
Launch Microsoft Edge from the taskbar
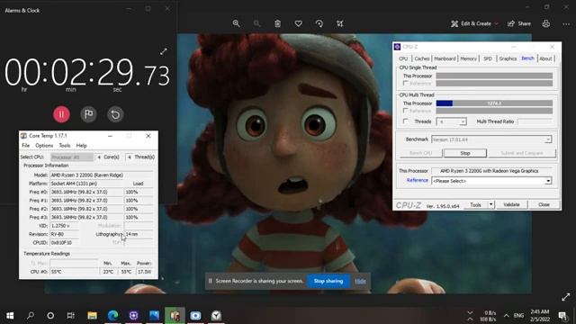(x=112, y=316)
